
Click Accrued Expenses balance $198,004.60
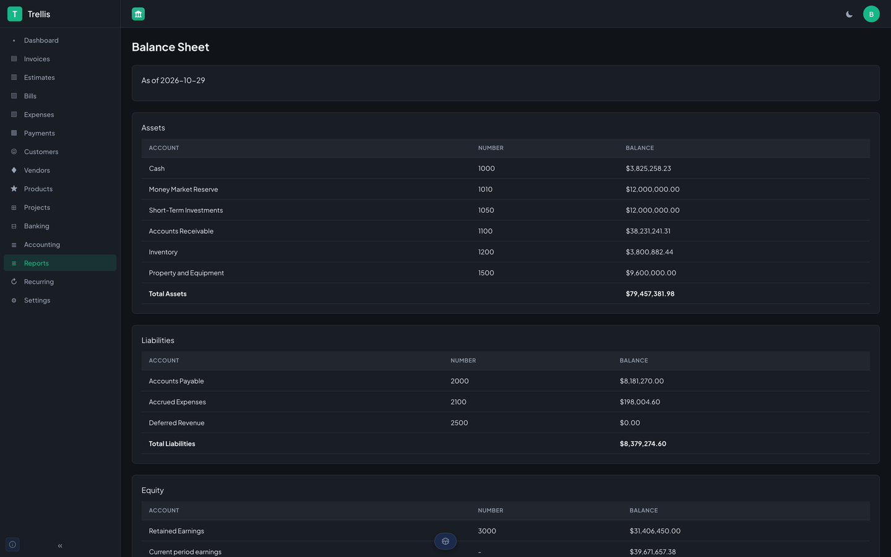(640, 402)
